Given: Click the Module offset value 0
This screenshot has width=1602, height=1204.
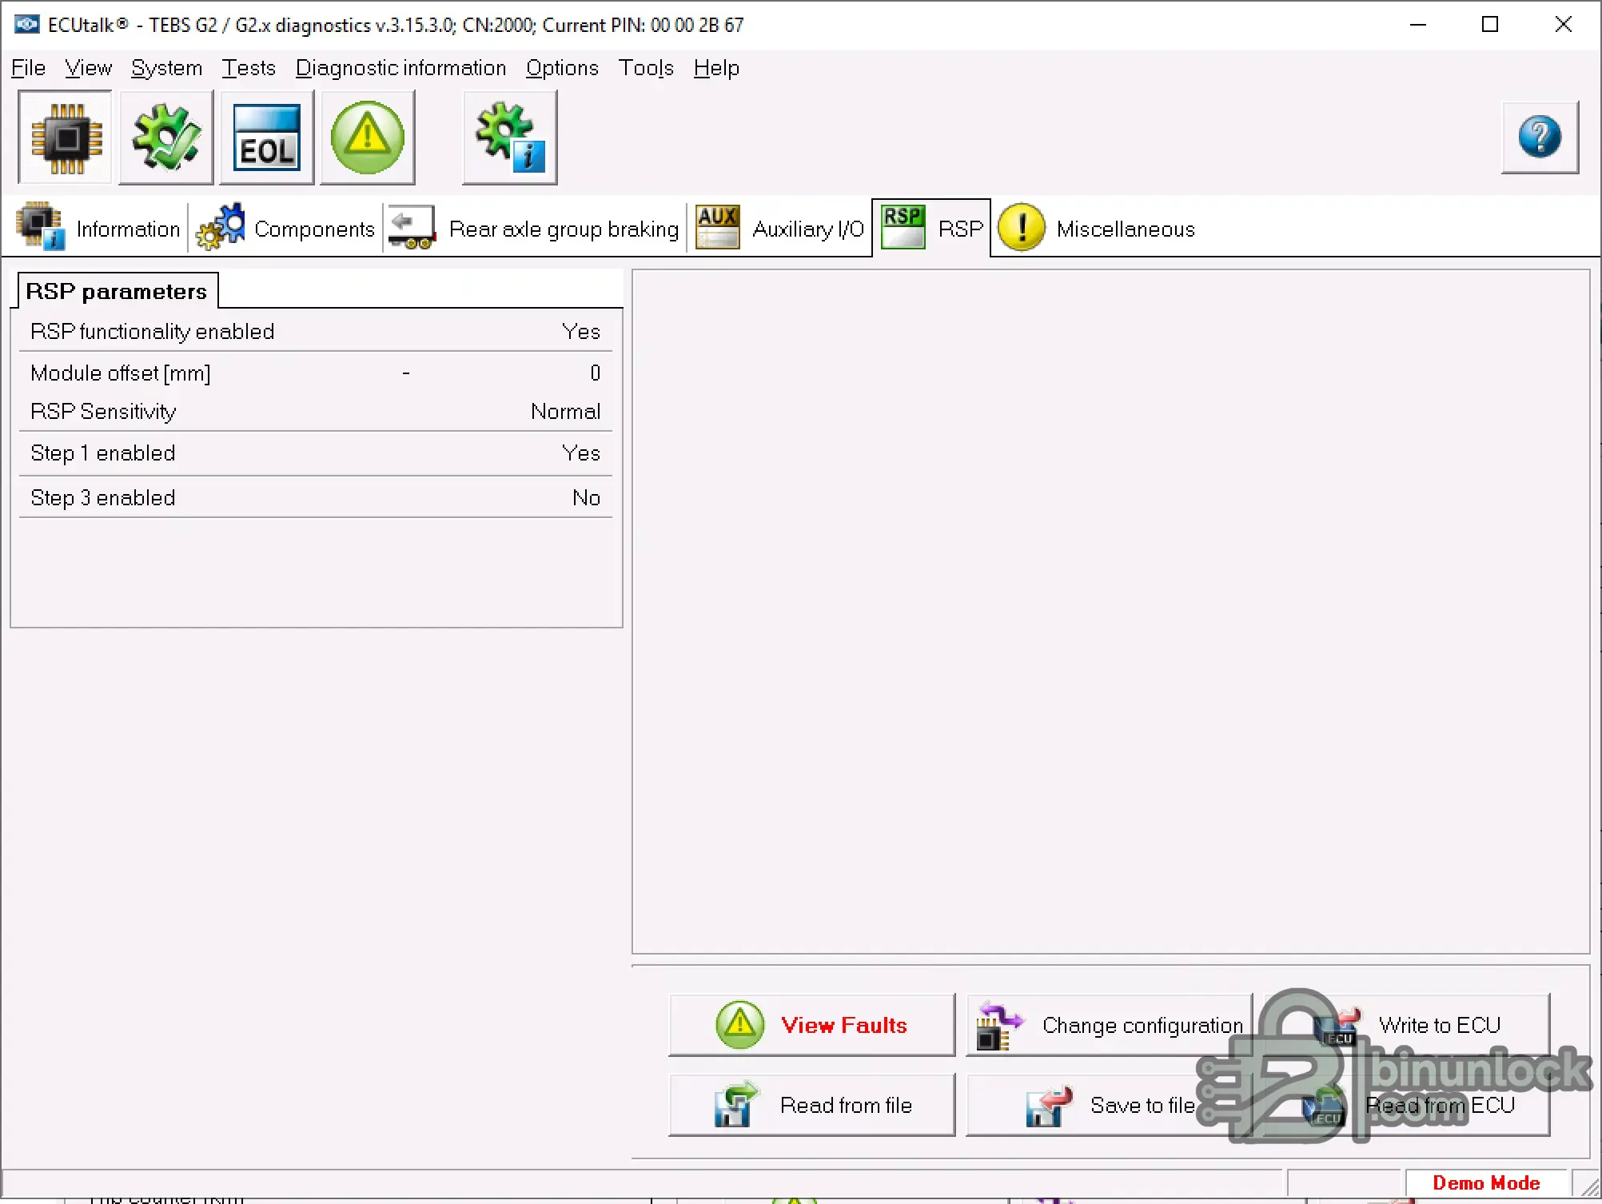Looking at the screenshot, I should (595, 373).
